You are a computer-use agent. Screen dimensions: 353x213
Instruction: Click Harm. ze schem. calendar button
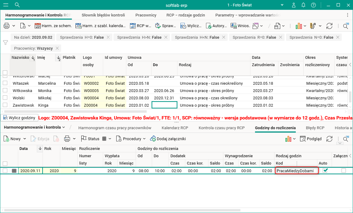pos(53,26)
